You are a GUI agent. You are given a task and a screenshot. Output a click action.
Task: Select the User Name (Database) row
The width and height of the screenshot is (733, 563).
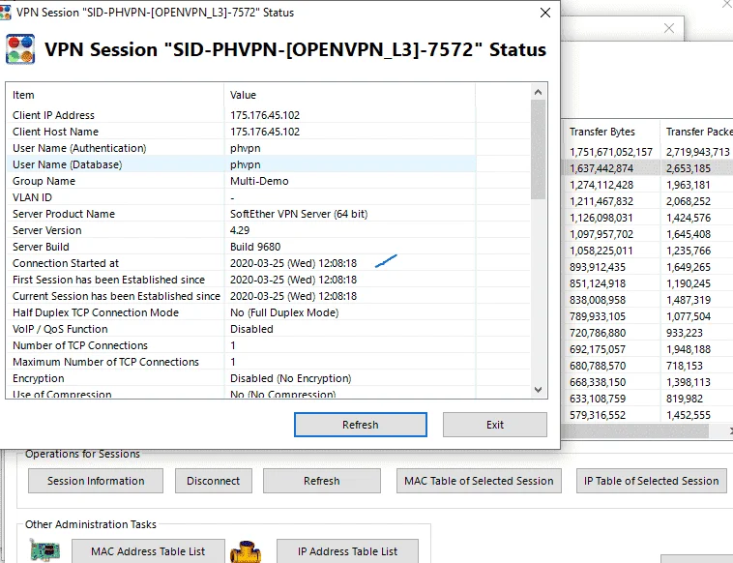coord(241,164)
